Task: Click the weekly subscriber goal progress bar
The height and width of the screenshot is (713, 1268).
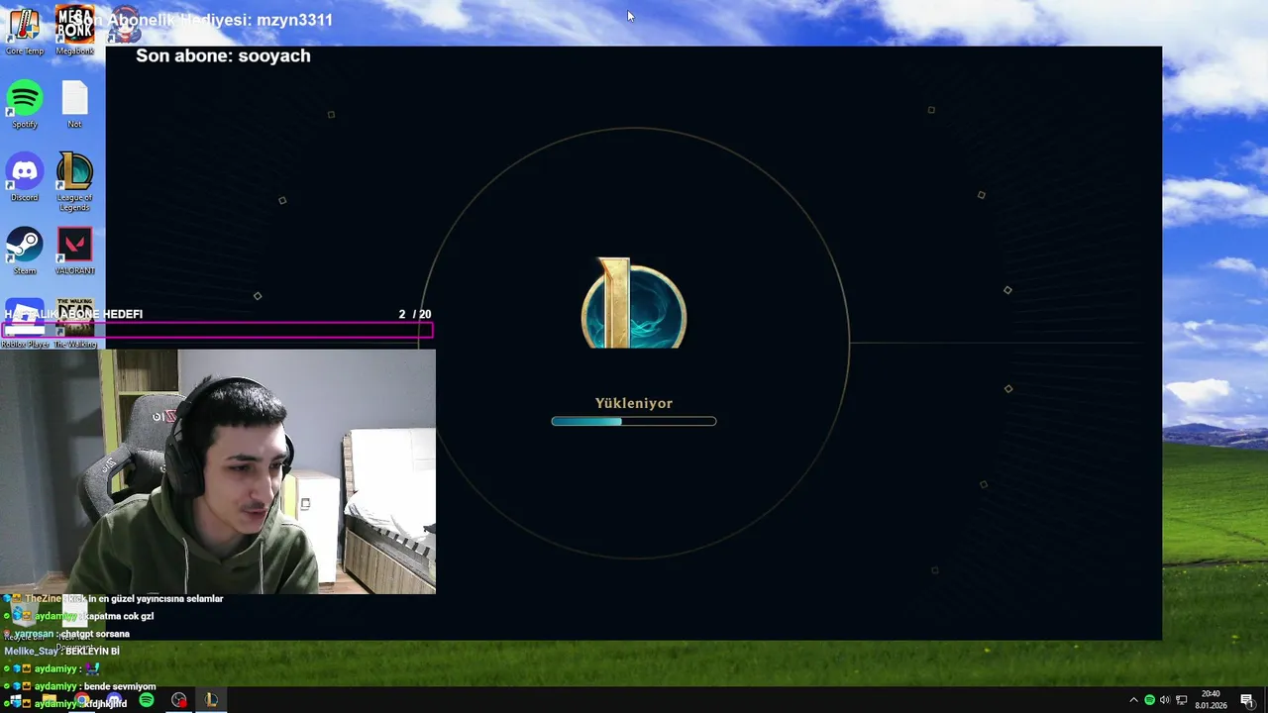Action: (x=217, y=330)
